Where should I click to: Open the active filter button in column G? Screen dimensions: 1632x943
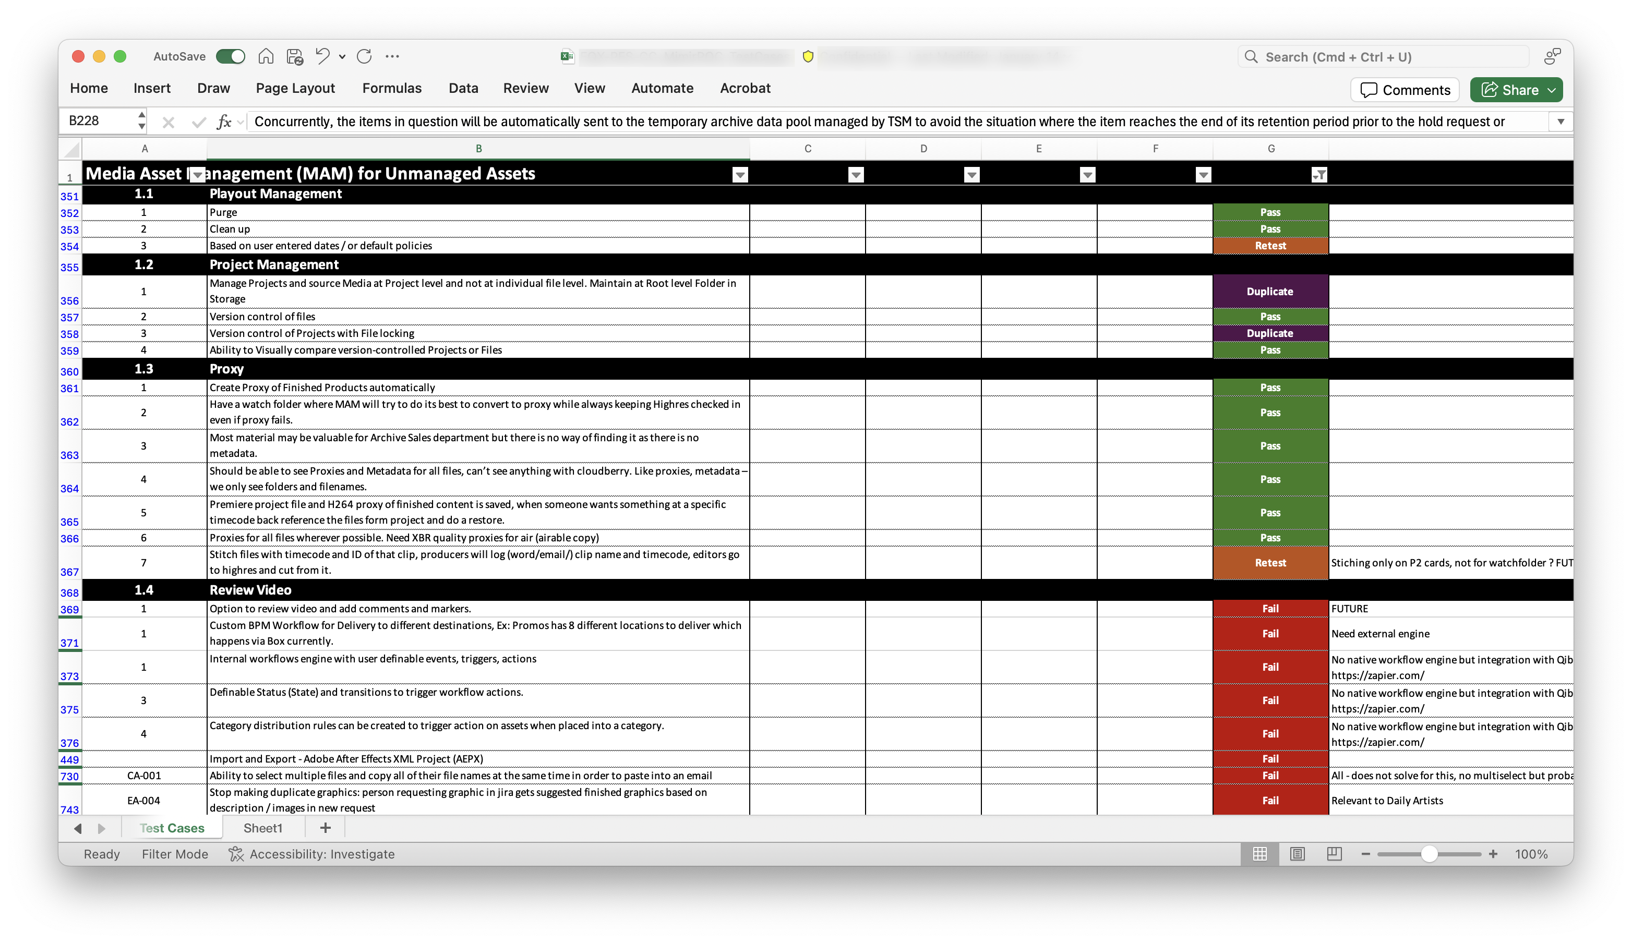click(1319, 175)
